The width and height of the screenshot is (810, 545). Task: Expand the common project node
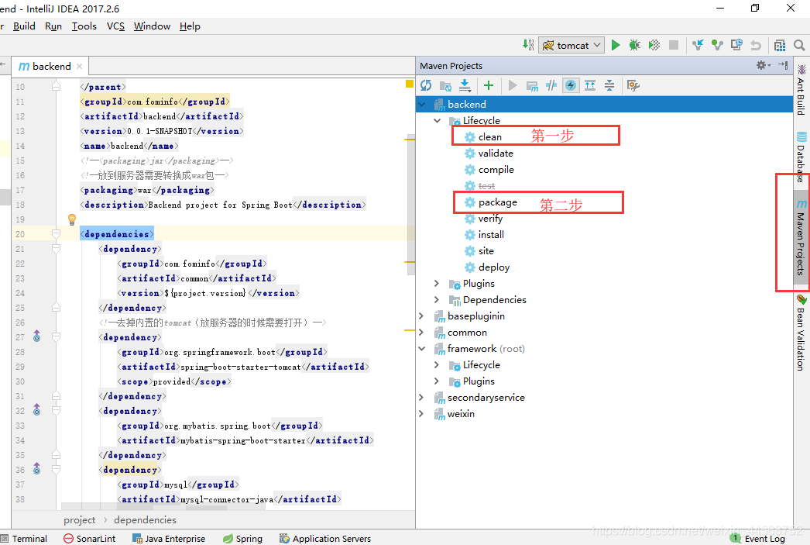[422, 333]
